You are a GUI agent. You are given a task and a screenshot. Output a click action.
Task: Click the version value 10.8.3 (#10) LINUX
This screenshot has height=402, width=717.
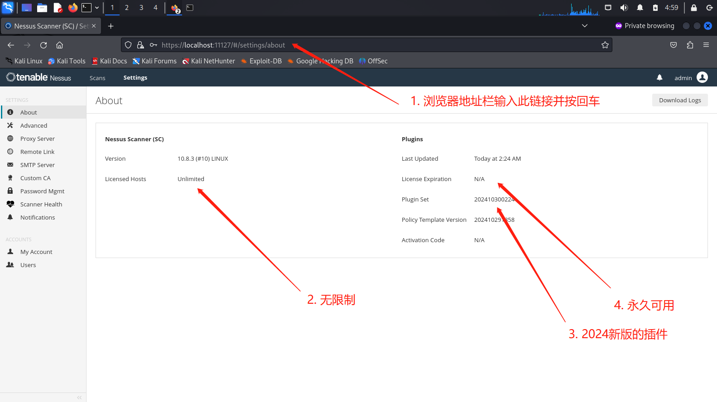click(x=203, y=158)
